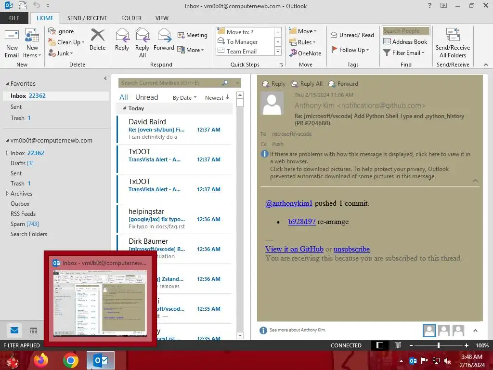The image size is (493, 370).
Task: Click the unsubscribe link
Action: click(351, 249)
